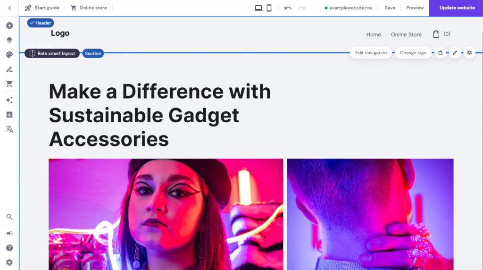Open the Online store from top bar
The image size is (483, 270).
click(x=89, y=8)
